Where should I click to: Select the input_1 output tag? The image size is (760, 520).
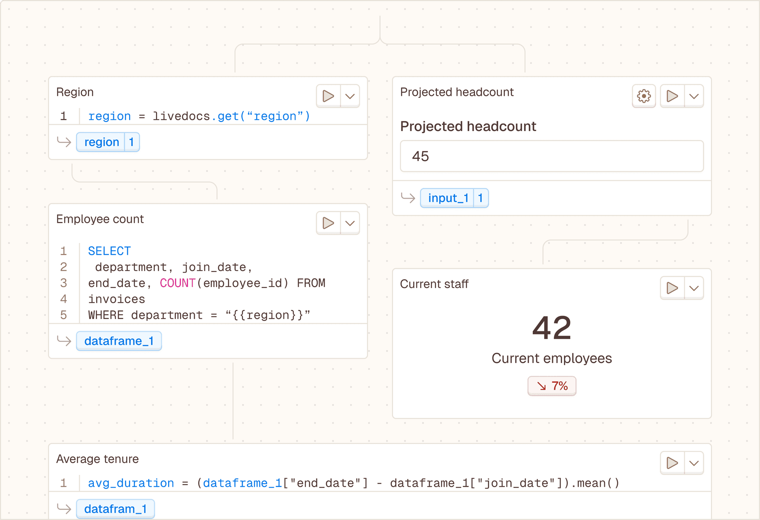coord(448,198)
